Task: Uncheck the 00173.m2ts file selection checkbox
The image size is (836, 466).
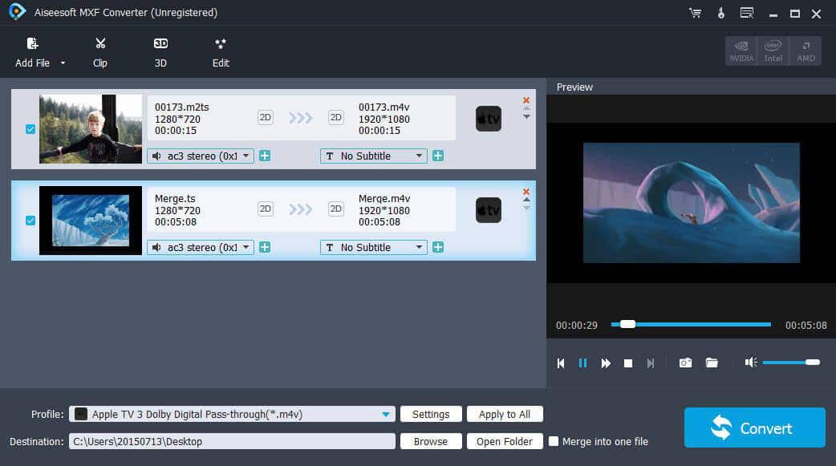Action: tap(30, 128)
